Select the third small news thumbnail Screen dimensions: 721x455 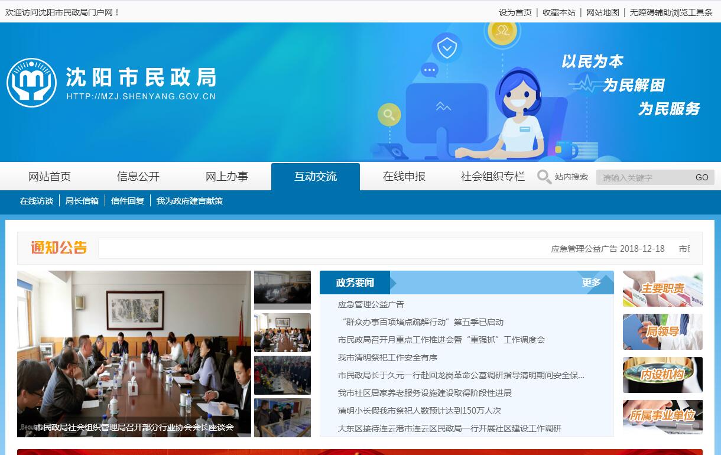tap(282, 375)
